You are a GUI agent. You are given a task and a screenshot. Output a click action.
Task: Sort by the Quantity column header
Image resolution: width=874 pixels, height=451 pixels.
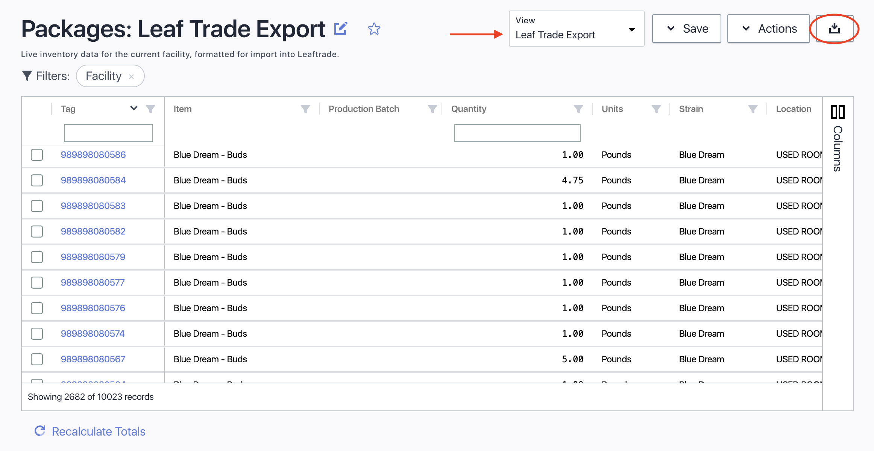pyautogui.click(x=469, y=109)
